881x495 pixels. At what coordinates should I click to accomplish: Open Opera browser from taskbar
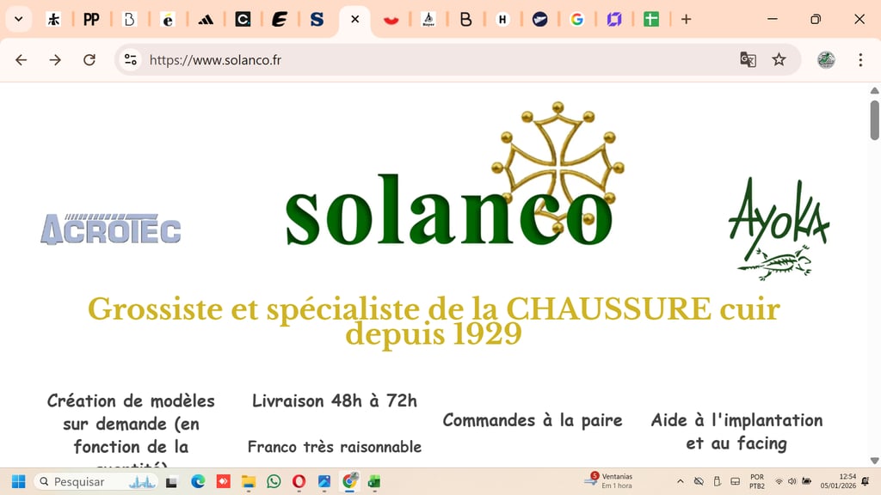coord(299,481)
